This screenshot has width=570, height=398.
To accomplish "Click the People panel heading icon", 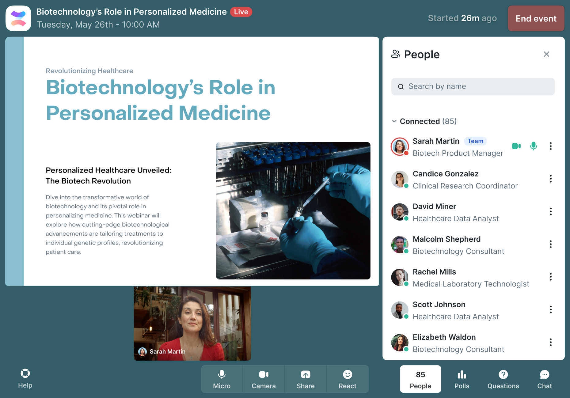I will [396, 54].
